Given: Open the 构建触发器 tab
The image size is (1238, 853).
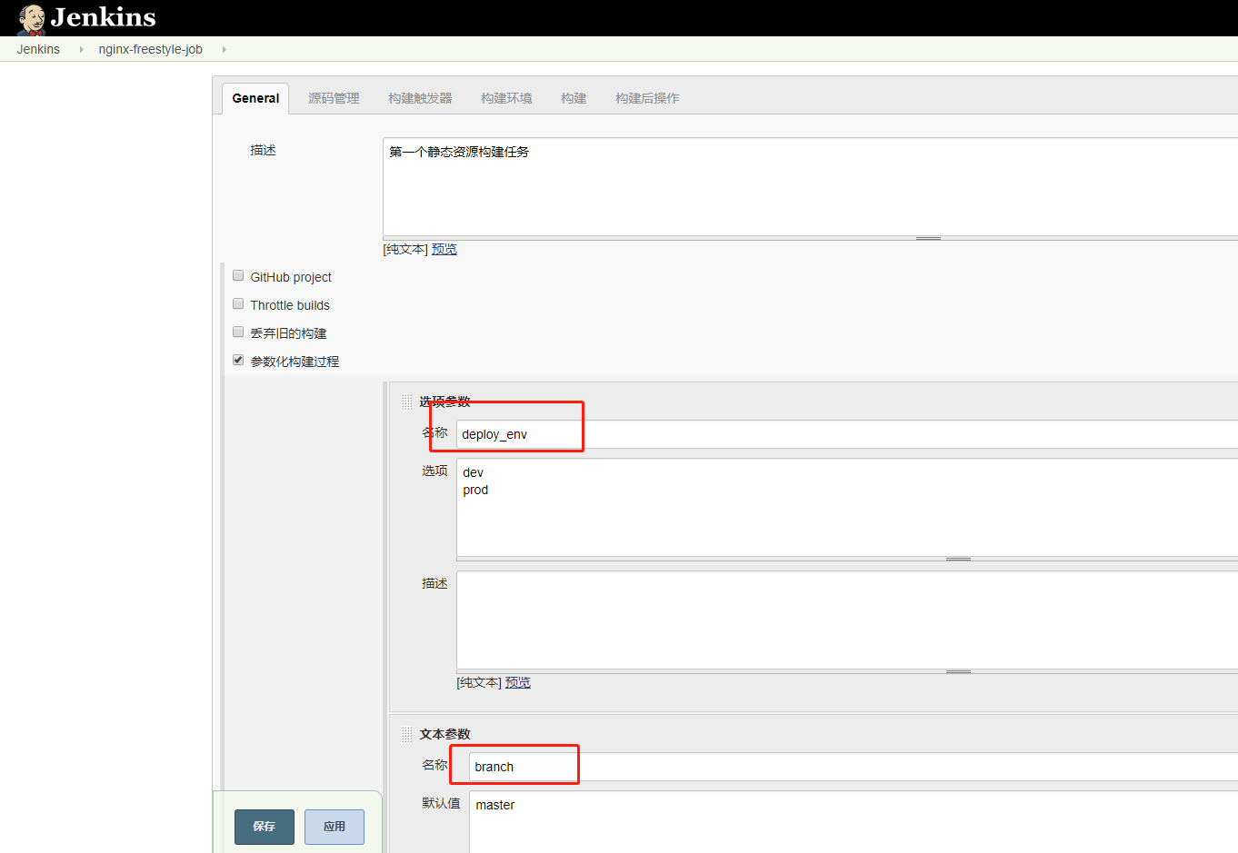Looking at the screenshot, I should click(x=420, y=98).
